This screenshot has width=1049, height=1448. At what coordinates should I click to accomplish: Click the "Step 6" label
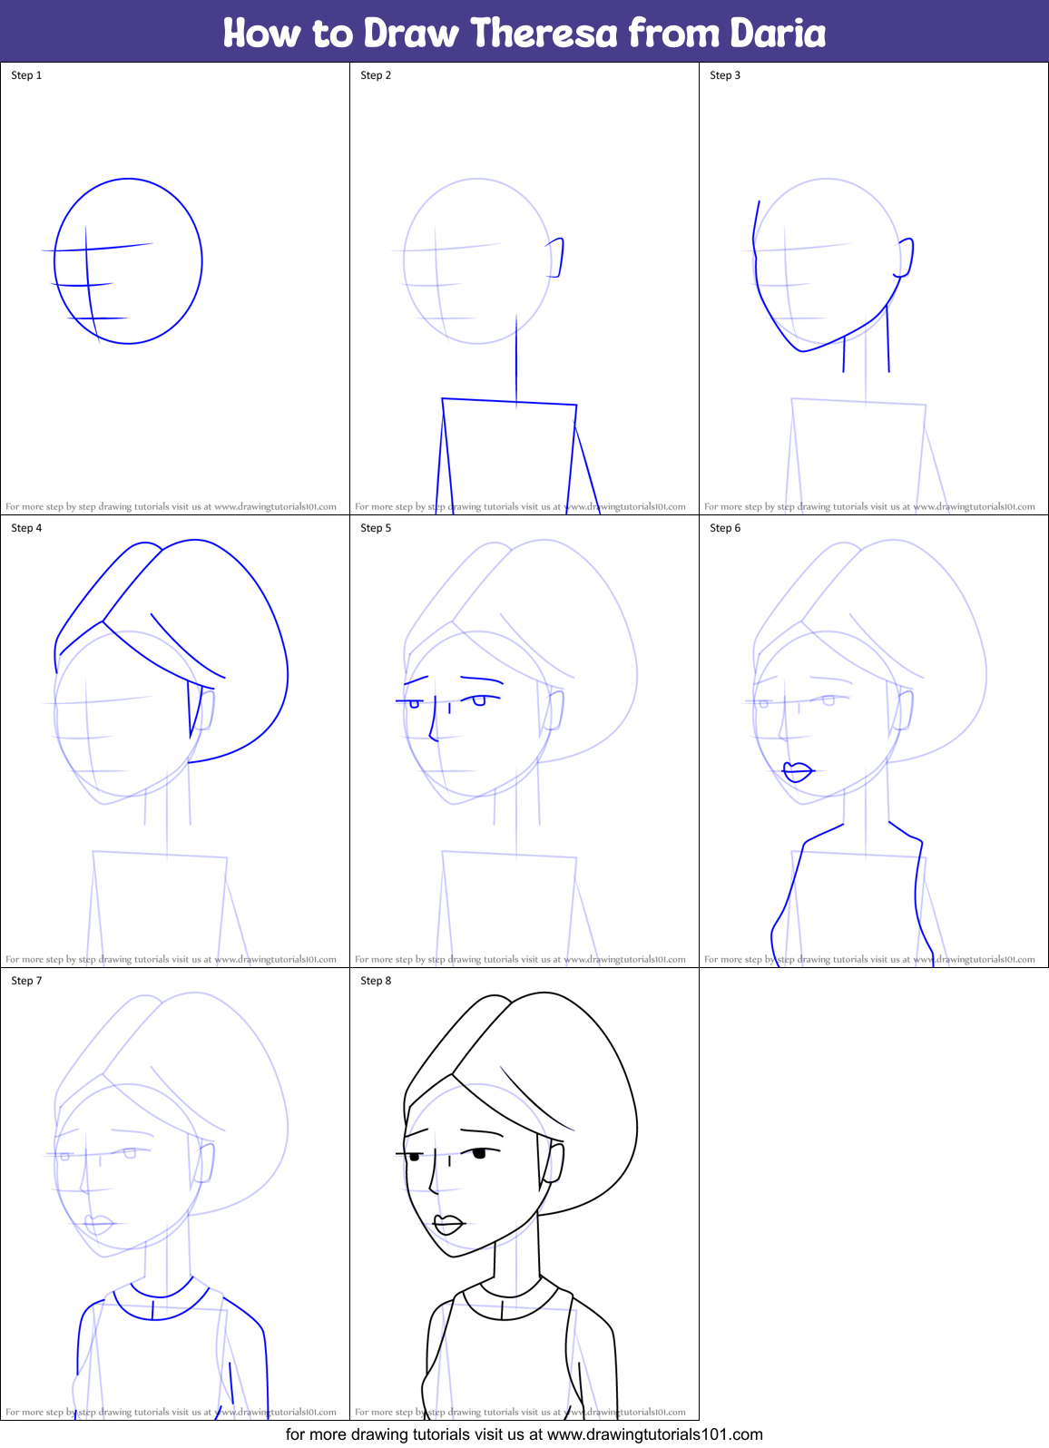pyautogui.click(x=725, y=528)
